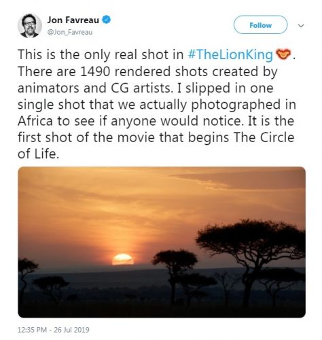The width and height of the screenshot is (322, 340).
Task: Open the @Jon_Favreau handle link
Action: click(70, 32)
